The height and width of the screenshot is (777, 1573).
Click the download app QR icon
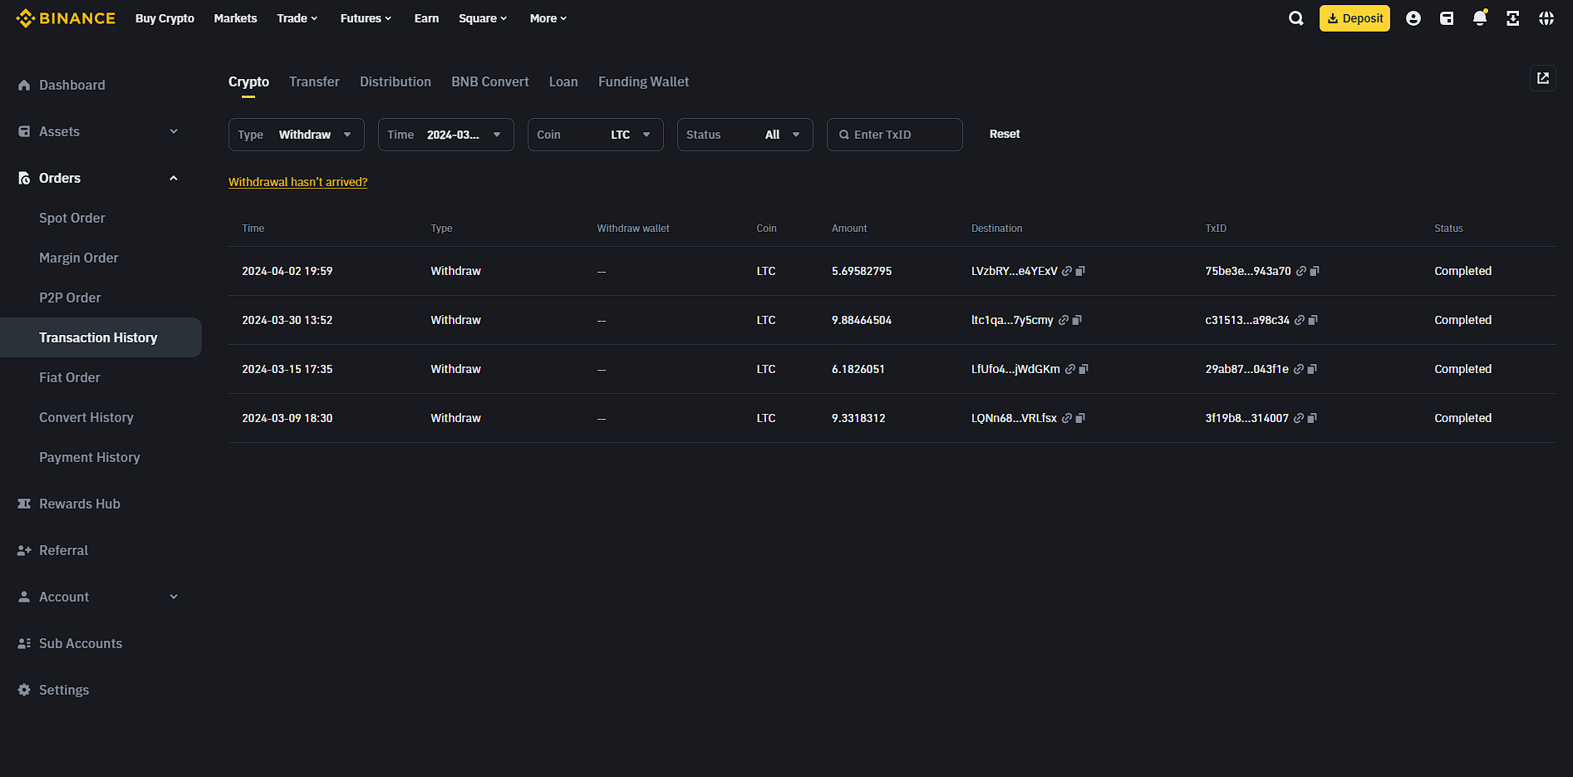tap(1513, 18)
